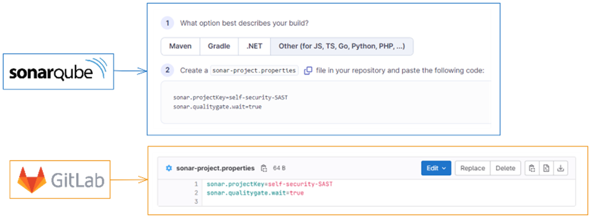Viewport: 591px width, 218px height.
Task: Open raw file view icon in GitLab
Action: point(546,168)
